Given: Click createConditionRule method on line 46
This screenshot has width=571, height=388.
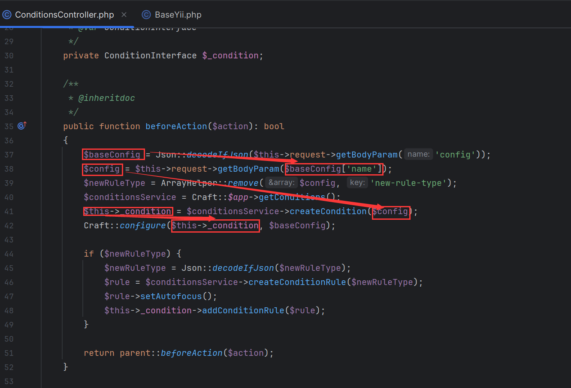Looking at the screenshot, I should tap(297, 282).
